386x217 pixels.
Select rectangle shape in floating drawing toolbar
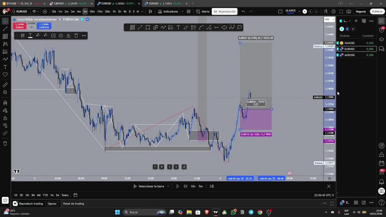tap(148, 27)
